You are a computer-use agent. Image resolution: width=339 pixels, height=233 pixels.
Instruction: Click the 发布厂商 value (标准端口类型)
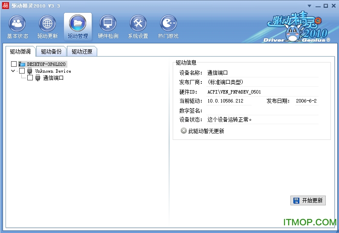point(226,82)
